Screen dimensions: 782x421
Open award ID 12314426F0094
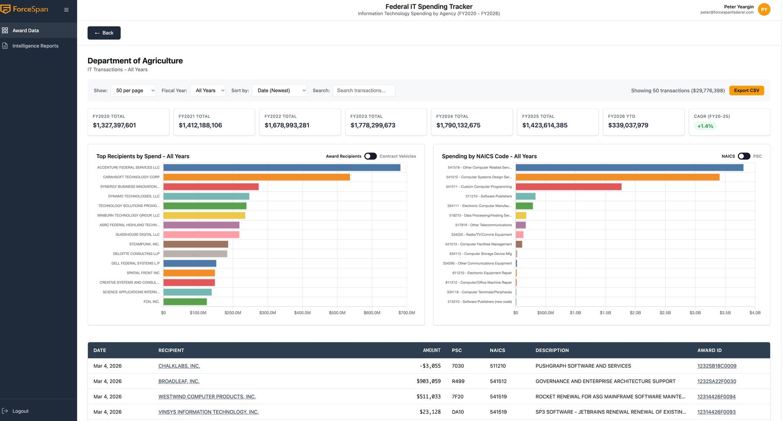717,397
